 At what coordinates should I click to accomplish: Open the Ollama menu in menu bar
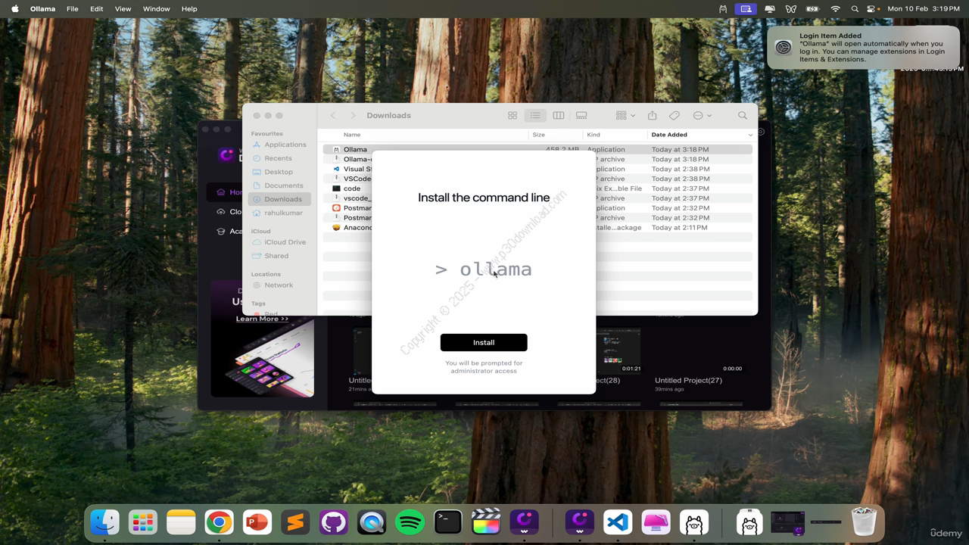pos(42,8)
